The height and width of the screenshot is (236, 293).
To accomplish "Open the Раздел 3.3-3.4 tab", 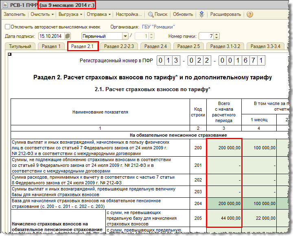I will click(x=265, y=46).
